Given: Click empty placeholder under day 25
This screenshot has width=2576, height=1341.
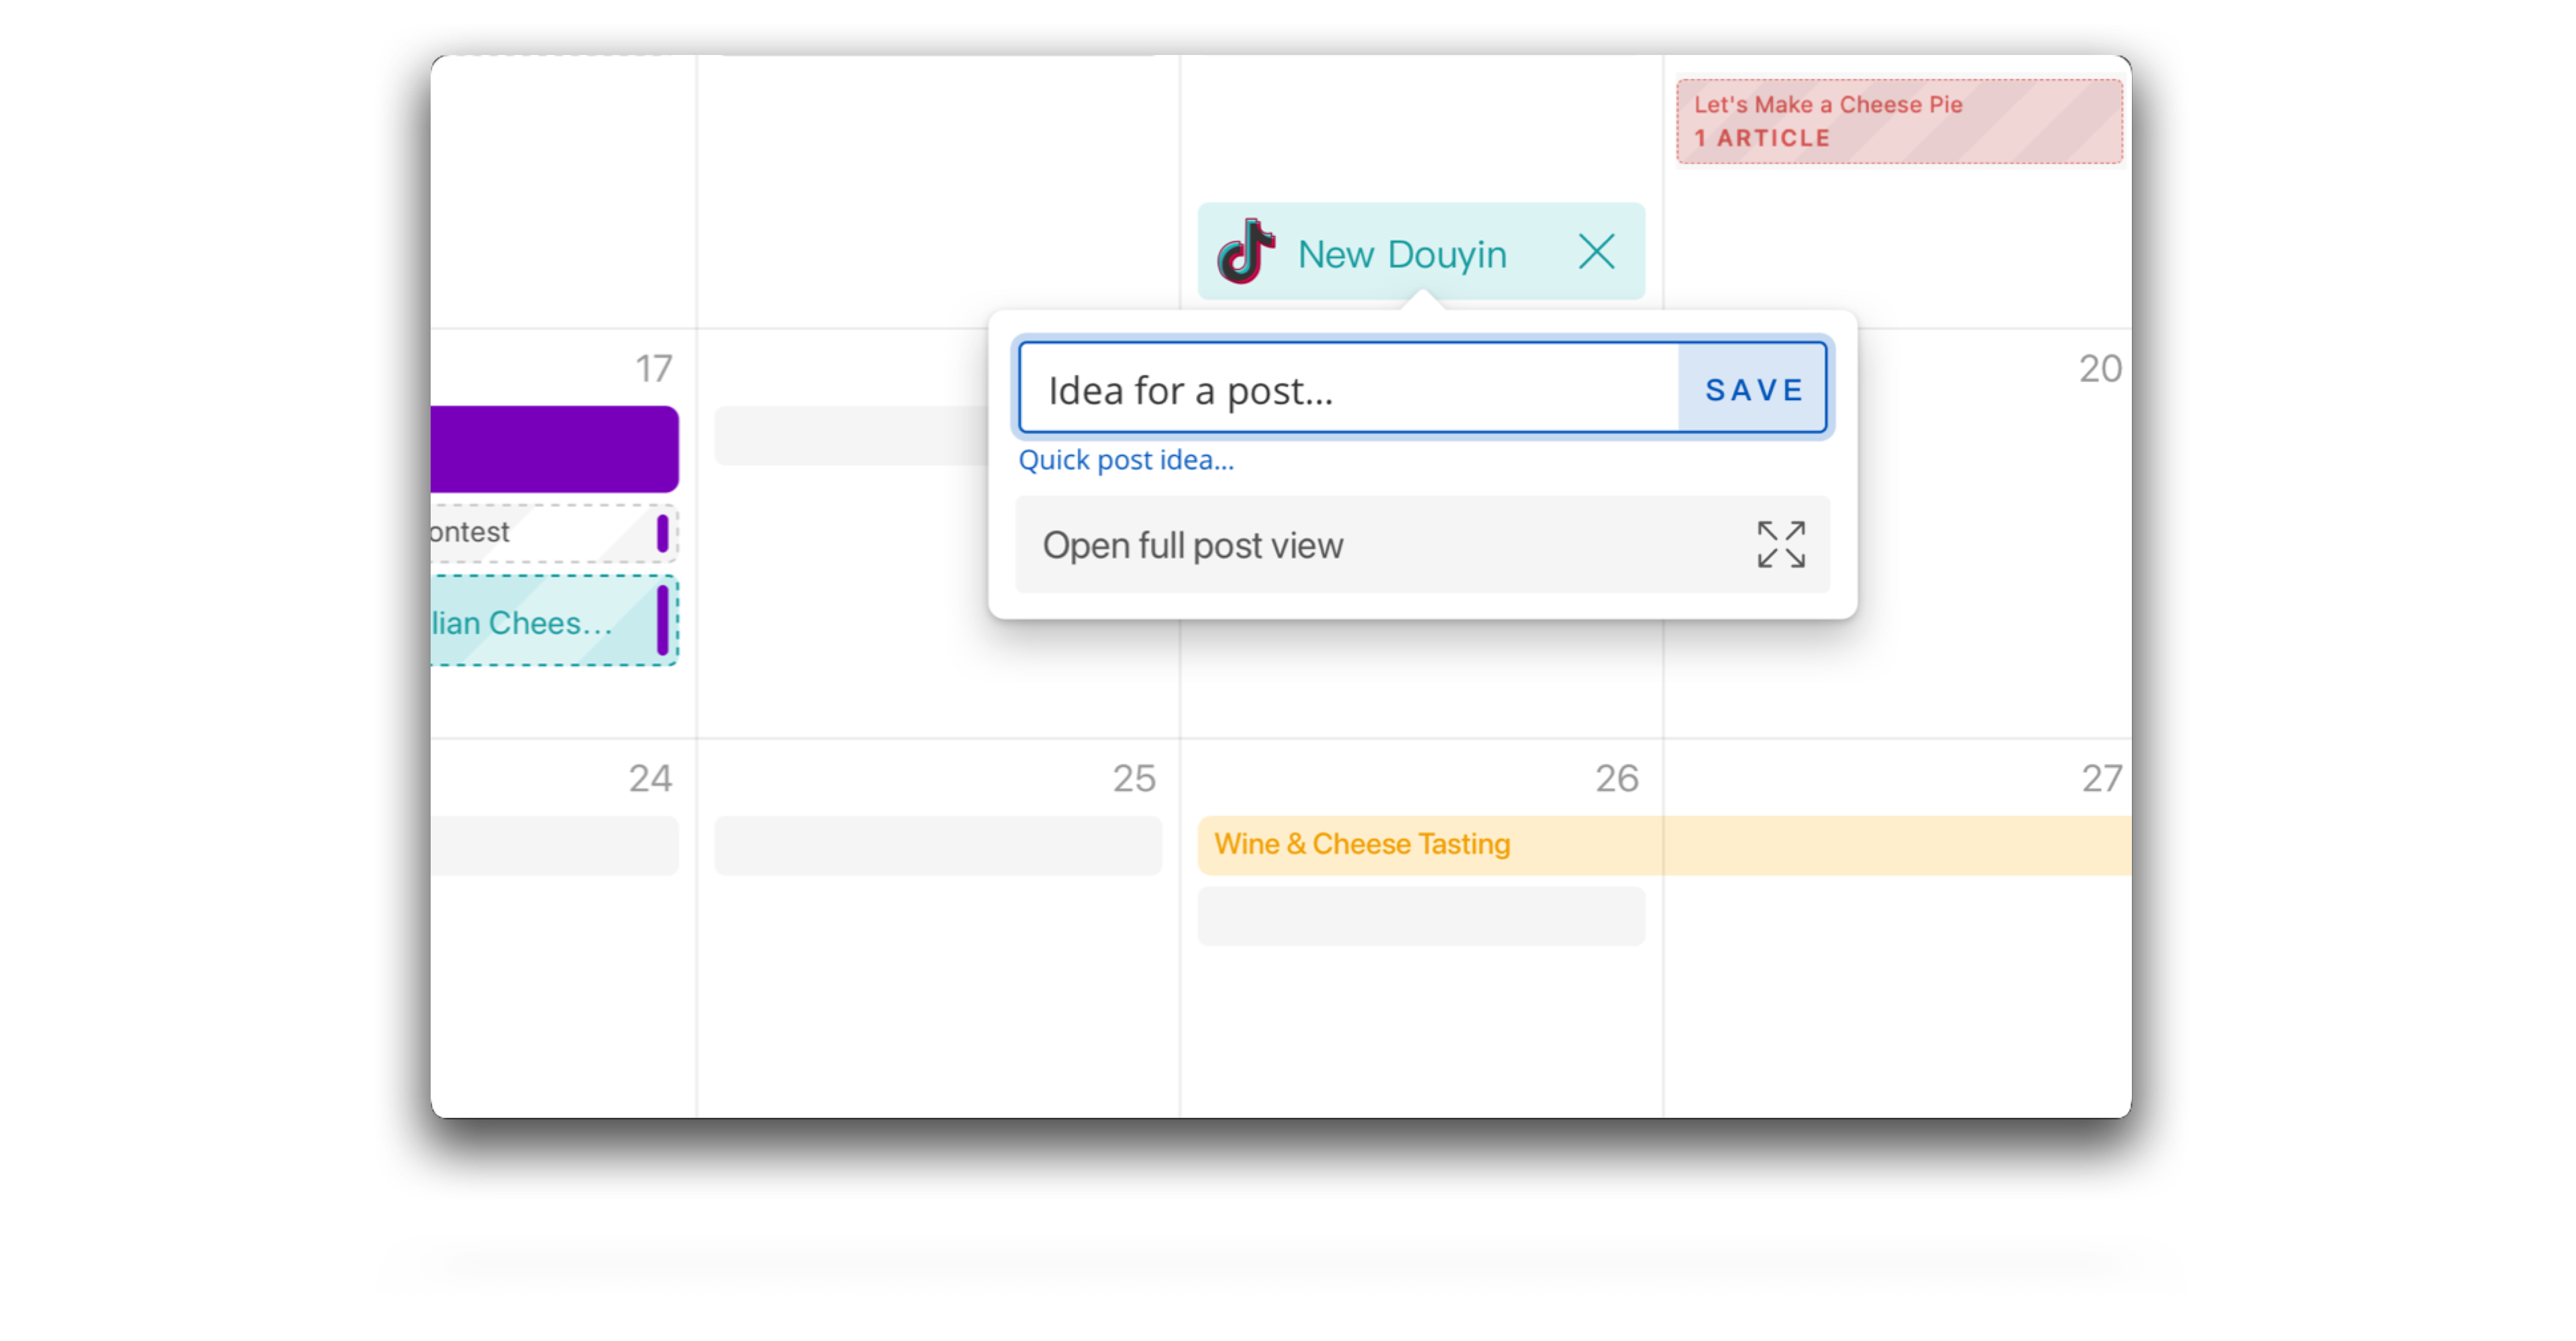Looking at the screenshot, I should coord(938,846).
